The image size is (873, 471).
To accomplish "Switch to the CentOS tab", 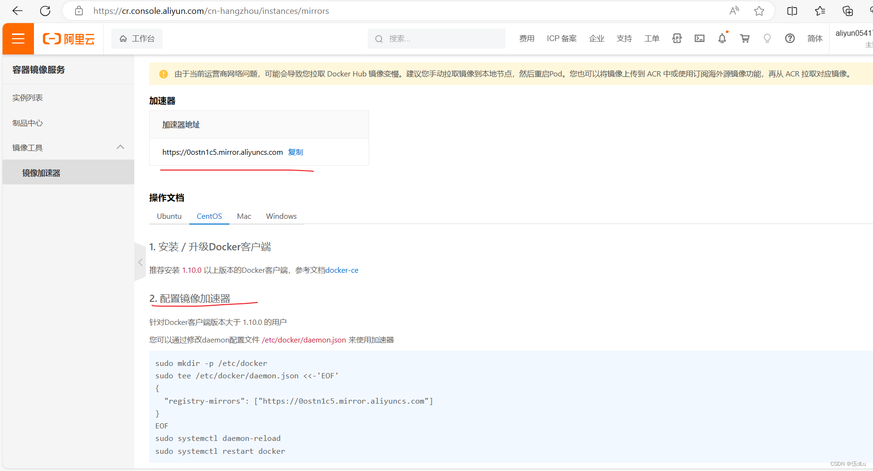I will click(209, 216).
